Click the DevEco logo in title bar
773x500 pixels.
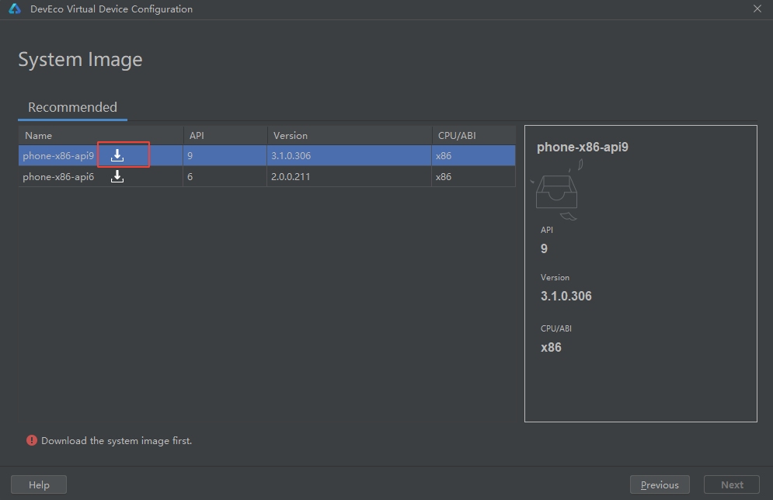[15, 9]
